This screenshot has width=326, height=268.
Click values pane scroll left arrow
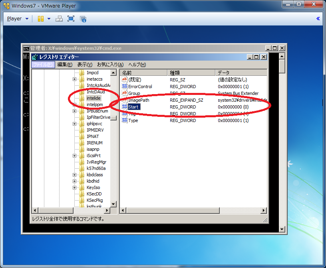(x=123, y=211)
